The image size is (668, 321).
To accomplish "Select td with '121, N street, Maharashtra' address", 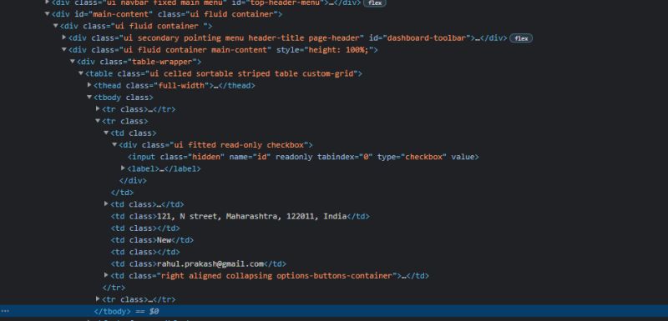I will tap(240, 217).
